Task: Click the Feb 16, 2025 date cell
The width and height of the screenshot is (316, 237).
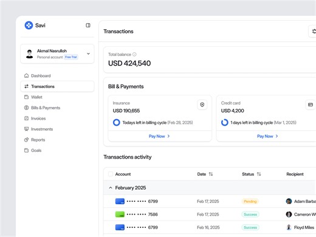Action: (208, 227)
